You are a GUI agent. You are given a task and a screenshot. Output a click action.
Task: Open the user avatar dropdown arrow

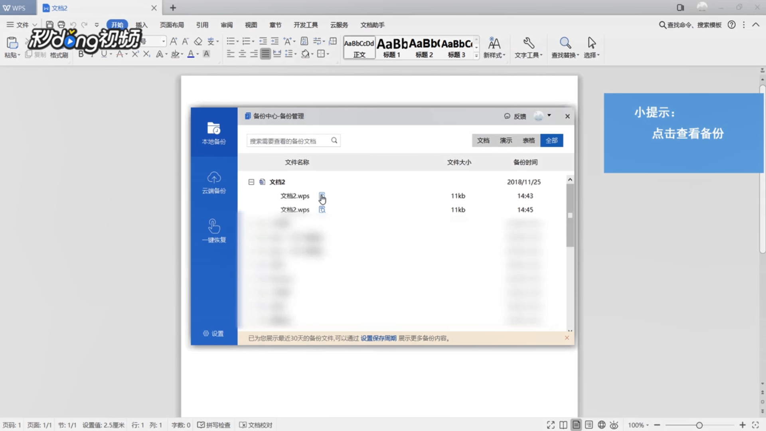tap(549, 116)
